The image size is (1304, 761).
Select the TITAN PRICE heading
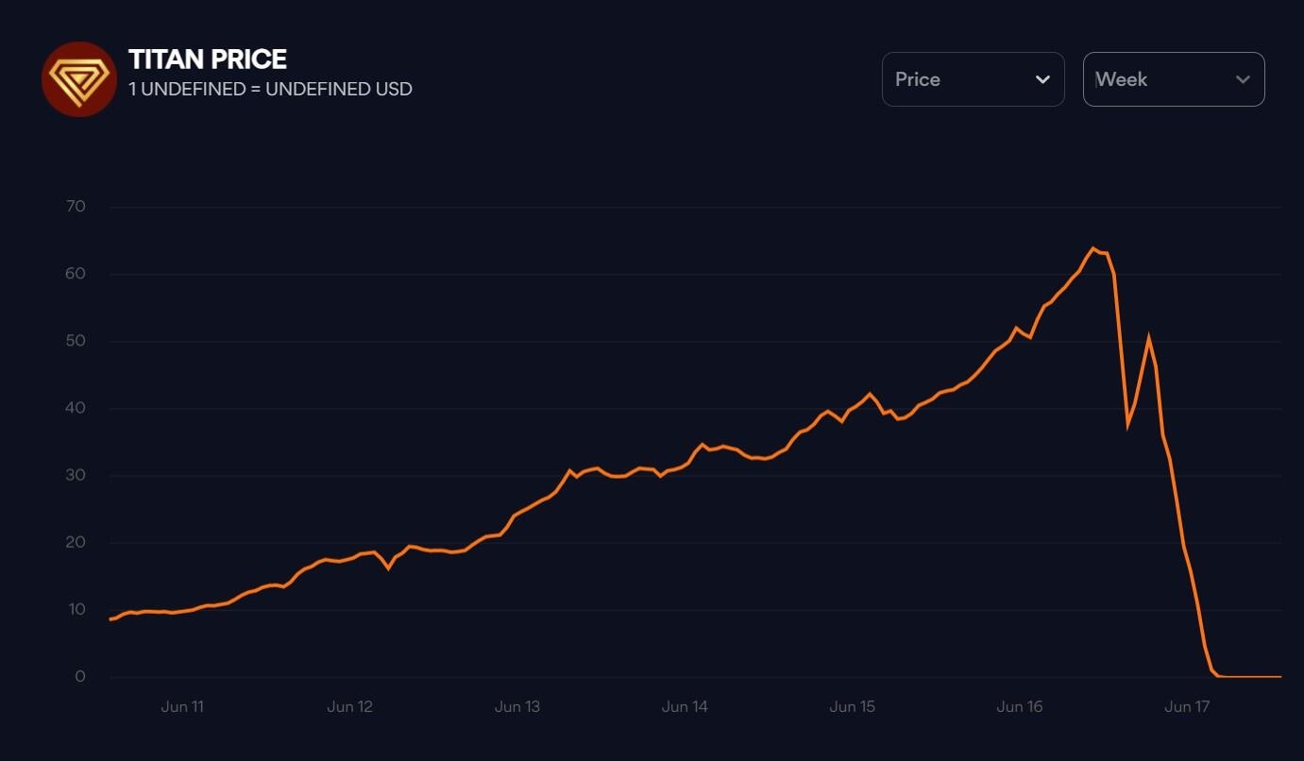coord(207,59)
